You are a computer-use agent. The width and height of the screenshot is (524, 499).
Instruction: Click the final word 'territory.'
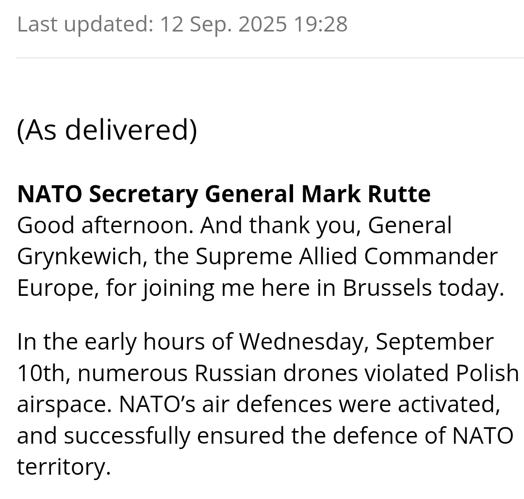pos(64,467)
